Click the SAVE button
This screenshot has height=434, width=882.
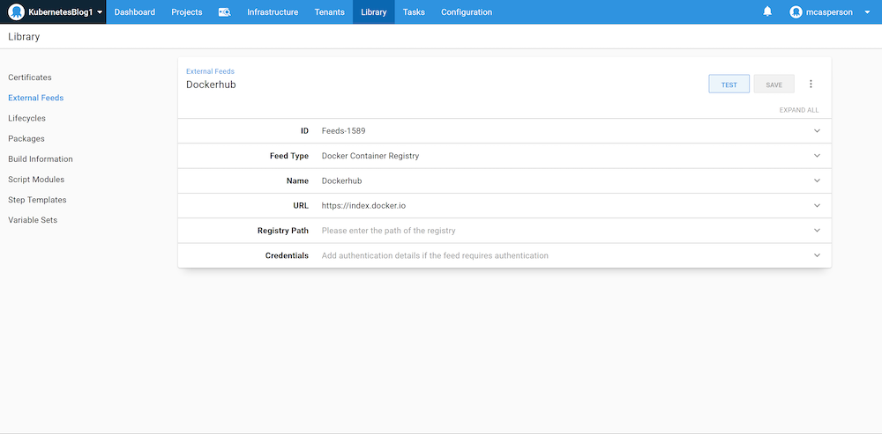[x=774, y=85]
